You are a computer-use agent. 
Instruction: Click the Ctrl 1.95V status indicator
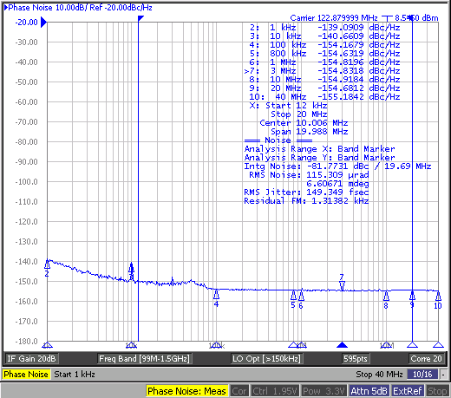point(275,391)
